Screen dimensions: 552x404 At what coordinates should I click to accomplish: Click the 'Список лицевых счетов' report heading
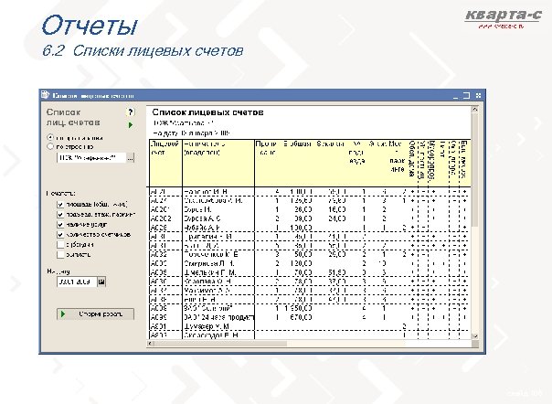point(207,112)
